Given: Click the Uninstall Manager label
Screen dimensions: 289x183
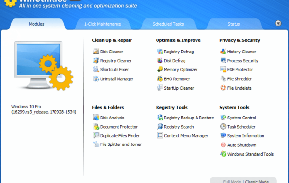Looking at the screenshot, I should tap(117, 79).
